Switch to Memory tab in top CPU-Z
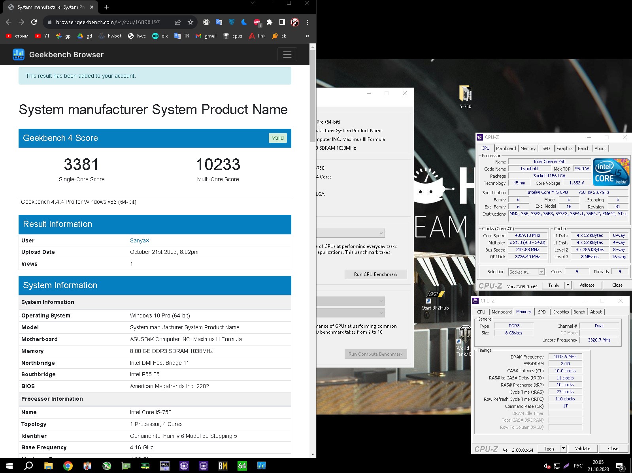The image size is (632, 473). (528, 148)
